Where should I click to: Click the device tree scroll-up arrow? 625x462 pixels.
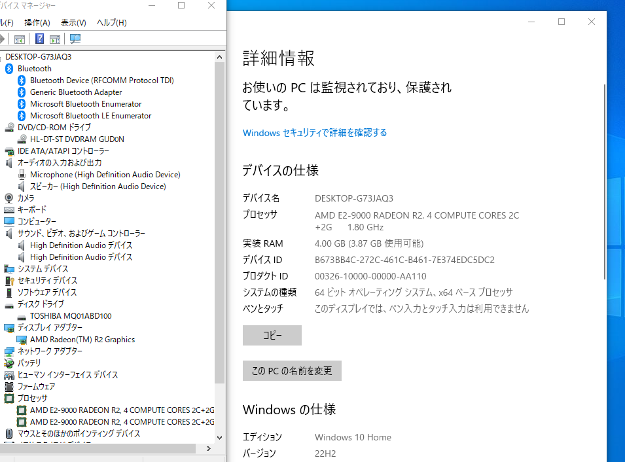click(x=220, y=57)
